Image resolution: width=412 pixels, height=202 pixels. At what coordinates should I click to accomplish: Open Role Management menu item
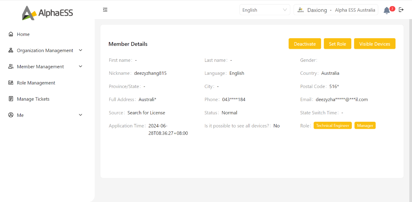[36, 83]
